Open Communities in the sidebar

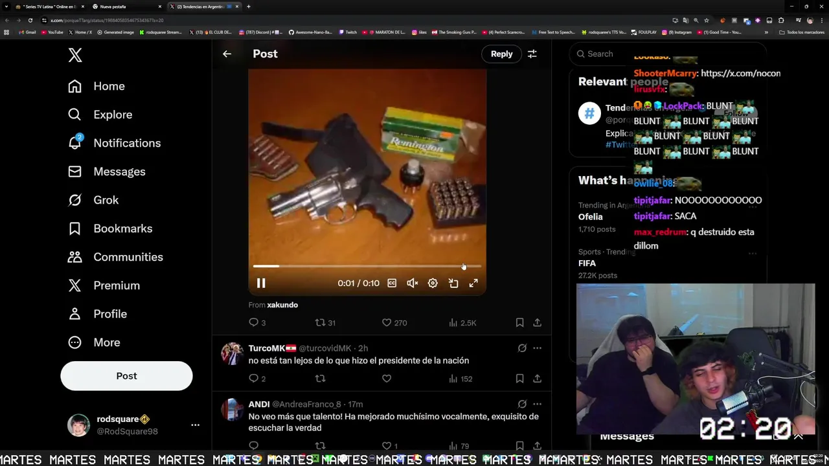point(115,257)
